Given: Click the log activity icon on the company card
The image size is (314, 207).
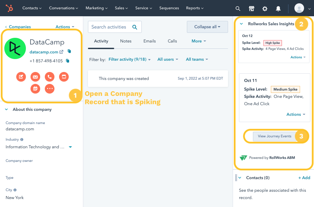Looking at the screenshot, I should click(x=64, y=77).
